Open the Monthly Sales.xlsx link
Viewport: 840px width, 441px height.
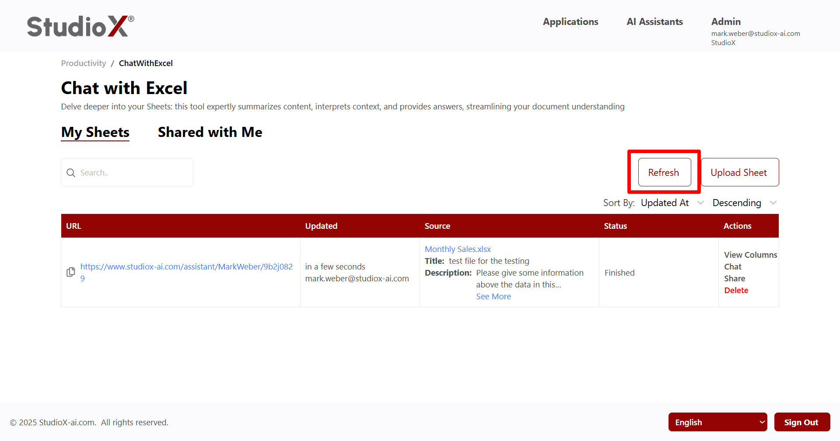click(x=458, y=249)
